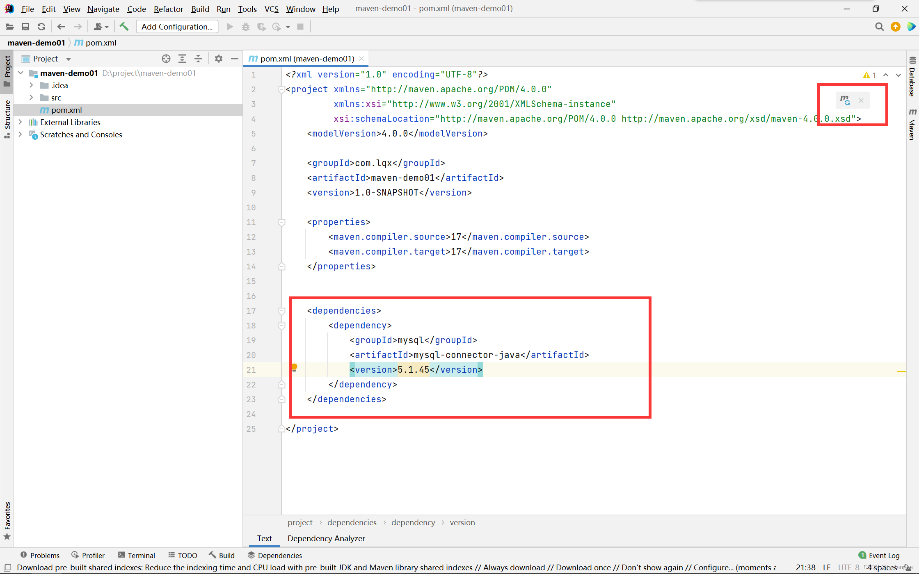Click the Synchronize refresh toolbar icon

[x=41, y=27]
